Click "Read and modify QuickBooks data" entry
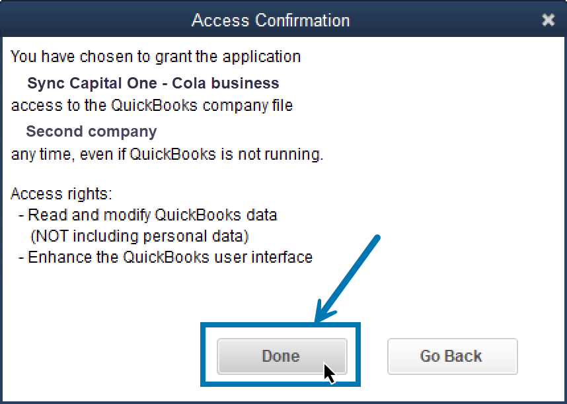 (153, 215)
